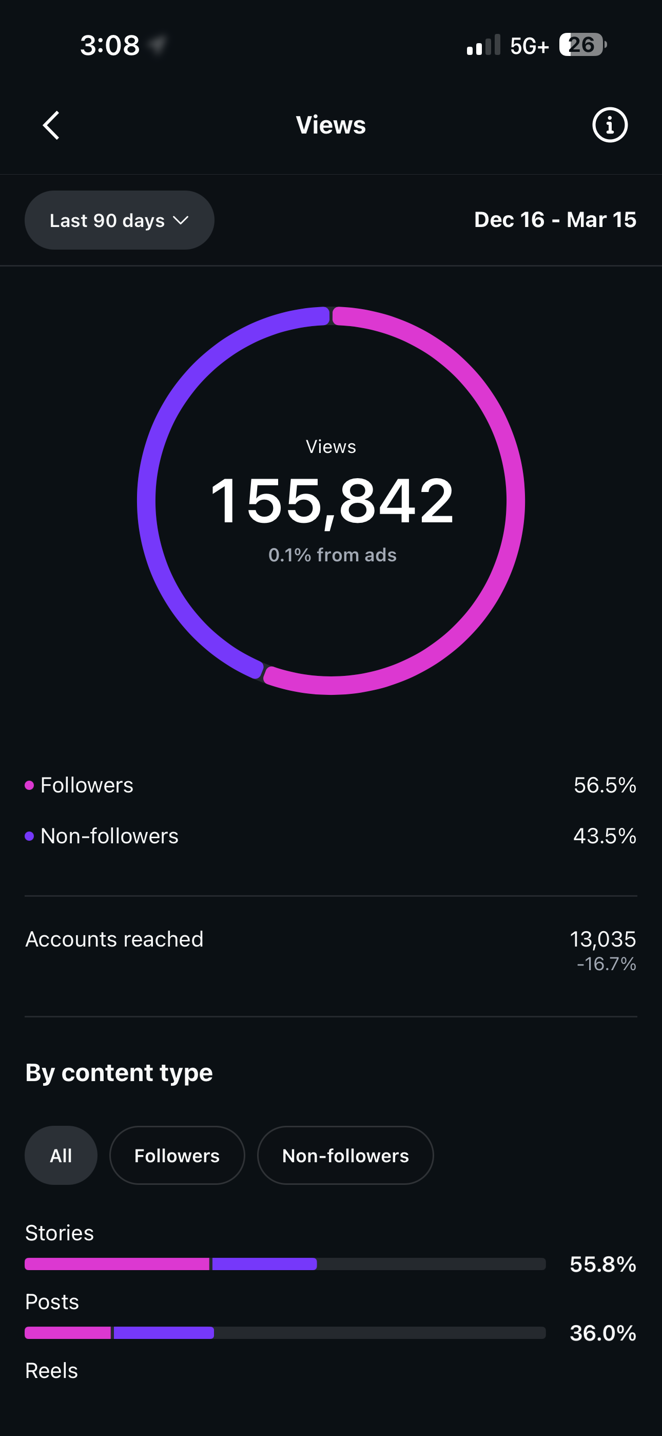Image resolution: width=662 pixels, height=1436 pixels.
Task: Tap the Posts progress bar
Action: (x=285, y=1333)
